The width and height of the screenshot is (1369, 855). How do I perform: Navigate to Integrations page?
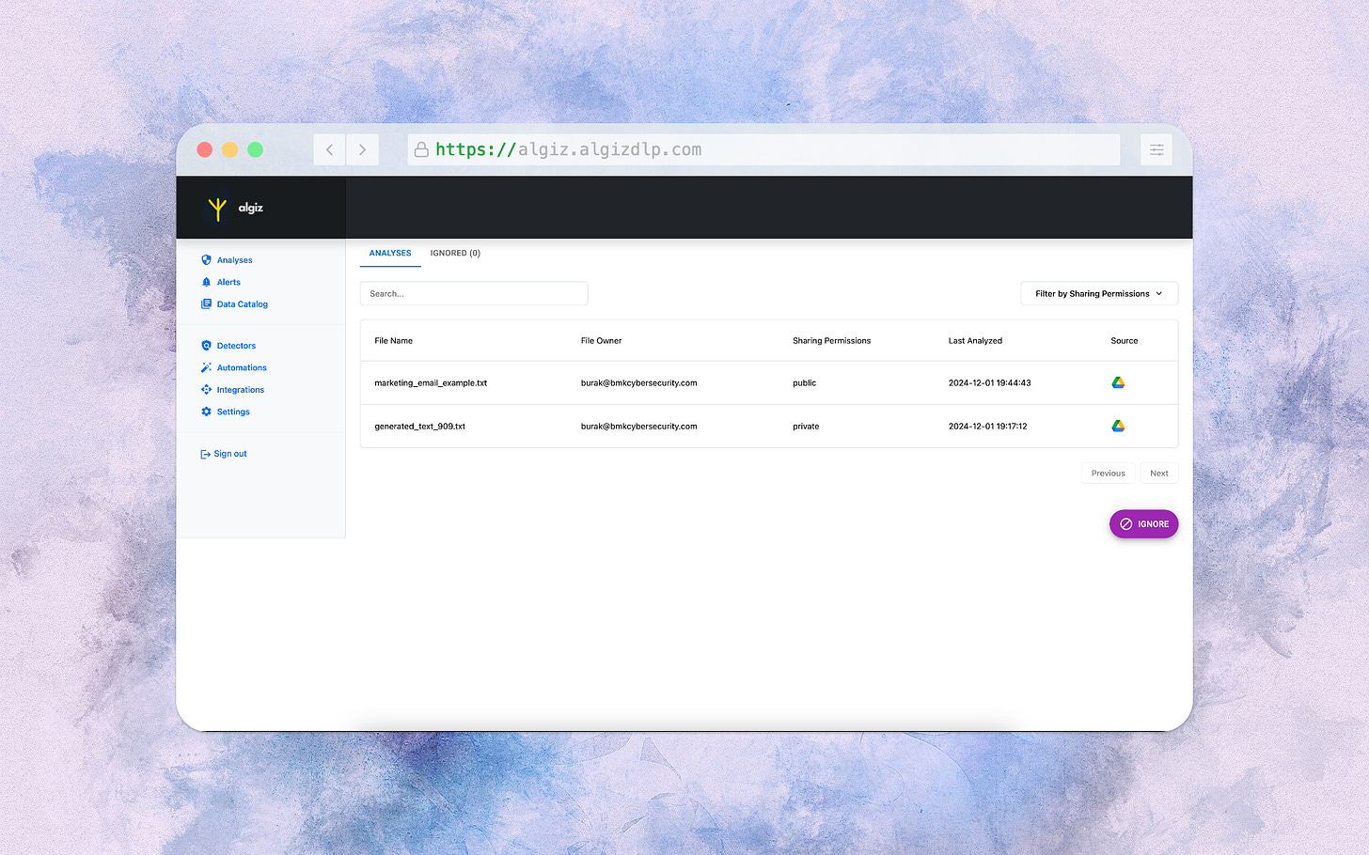click(241, 390)
